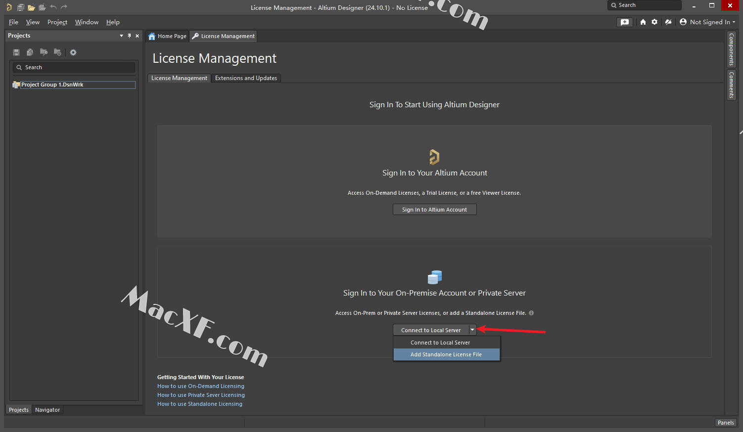Screen dimensions: 743x432
Task: Click the save icon in Projects panel
Action: pos(16,52)
